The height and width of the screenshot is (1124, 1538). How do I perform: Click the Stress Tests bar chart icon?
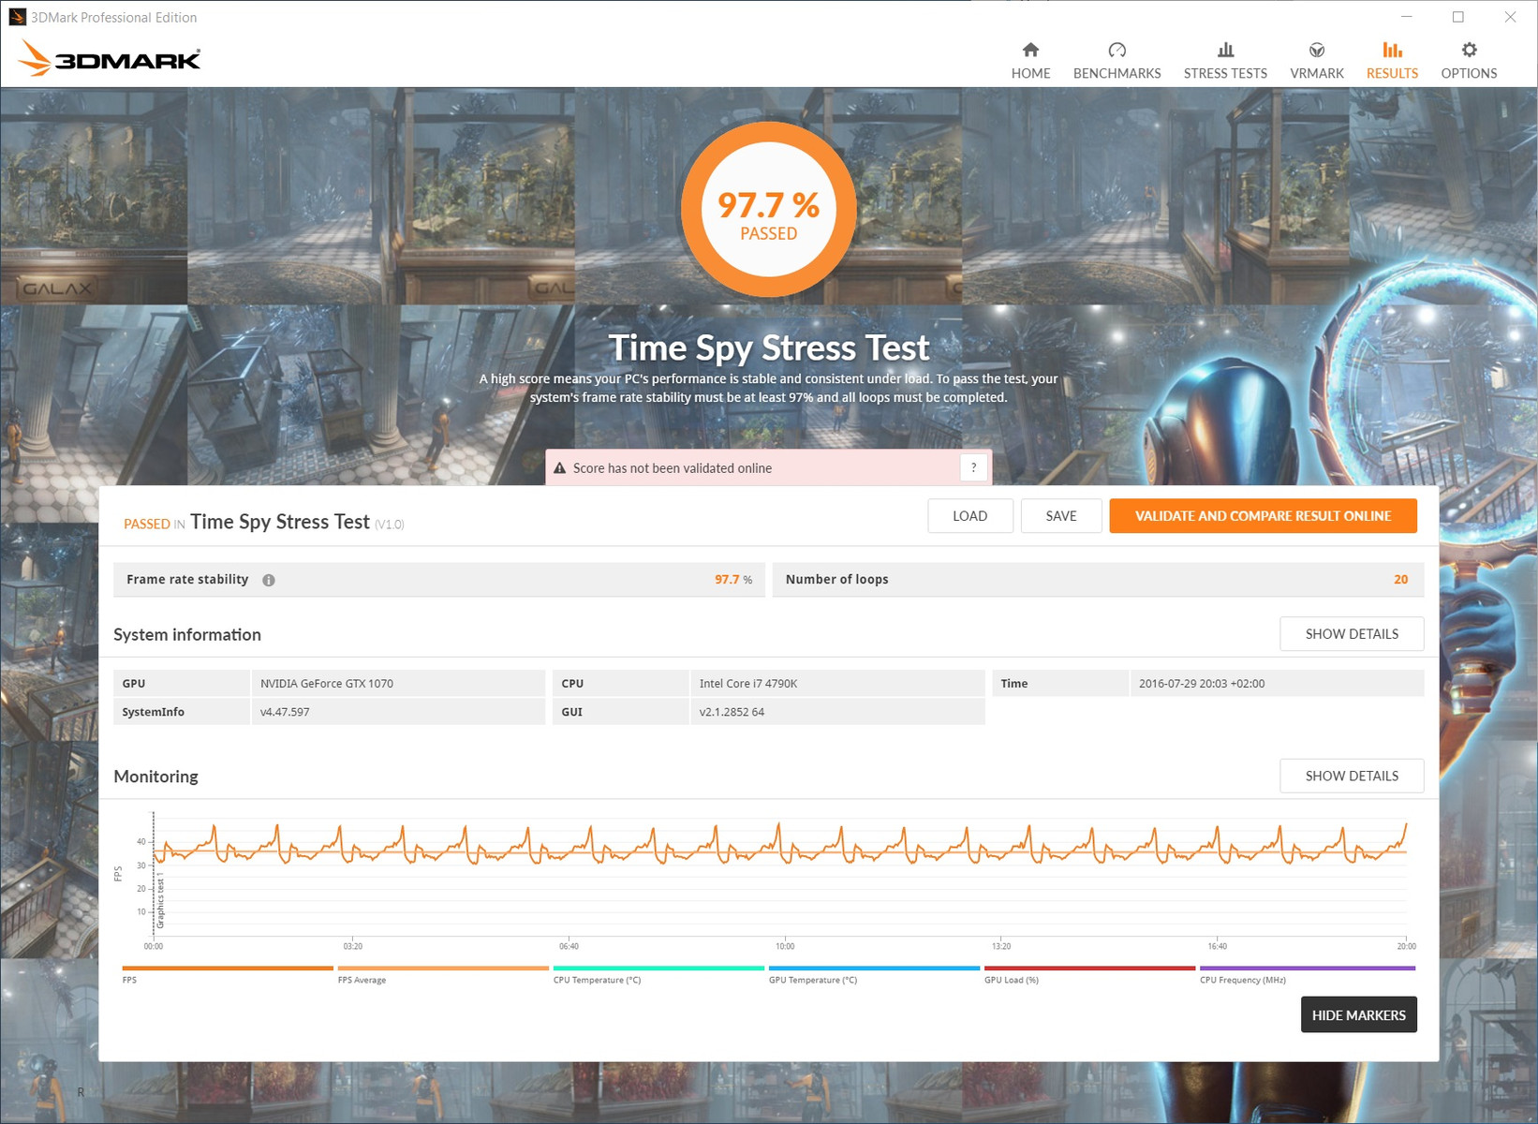[1225, 50]
